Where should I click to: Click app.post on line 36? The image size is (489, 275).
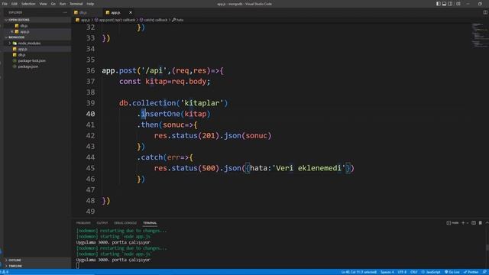pos(119,70)
